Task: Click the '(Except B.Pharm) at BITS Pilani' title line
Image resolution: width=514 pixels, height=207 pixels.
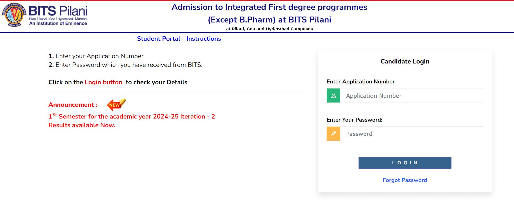Action: tap(269, 20)
